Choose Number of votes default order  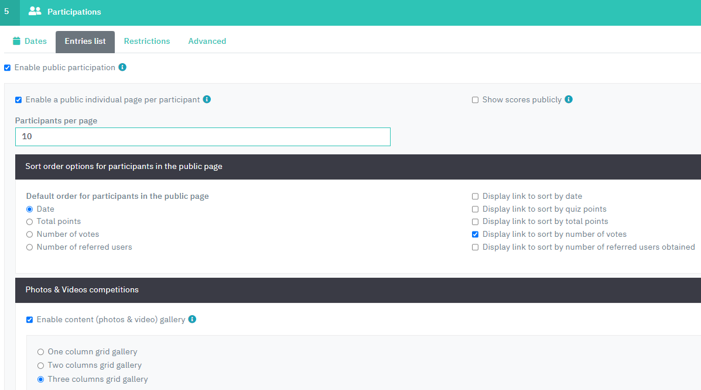coord(29,234)
